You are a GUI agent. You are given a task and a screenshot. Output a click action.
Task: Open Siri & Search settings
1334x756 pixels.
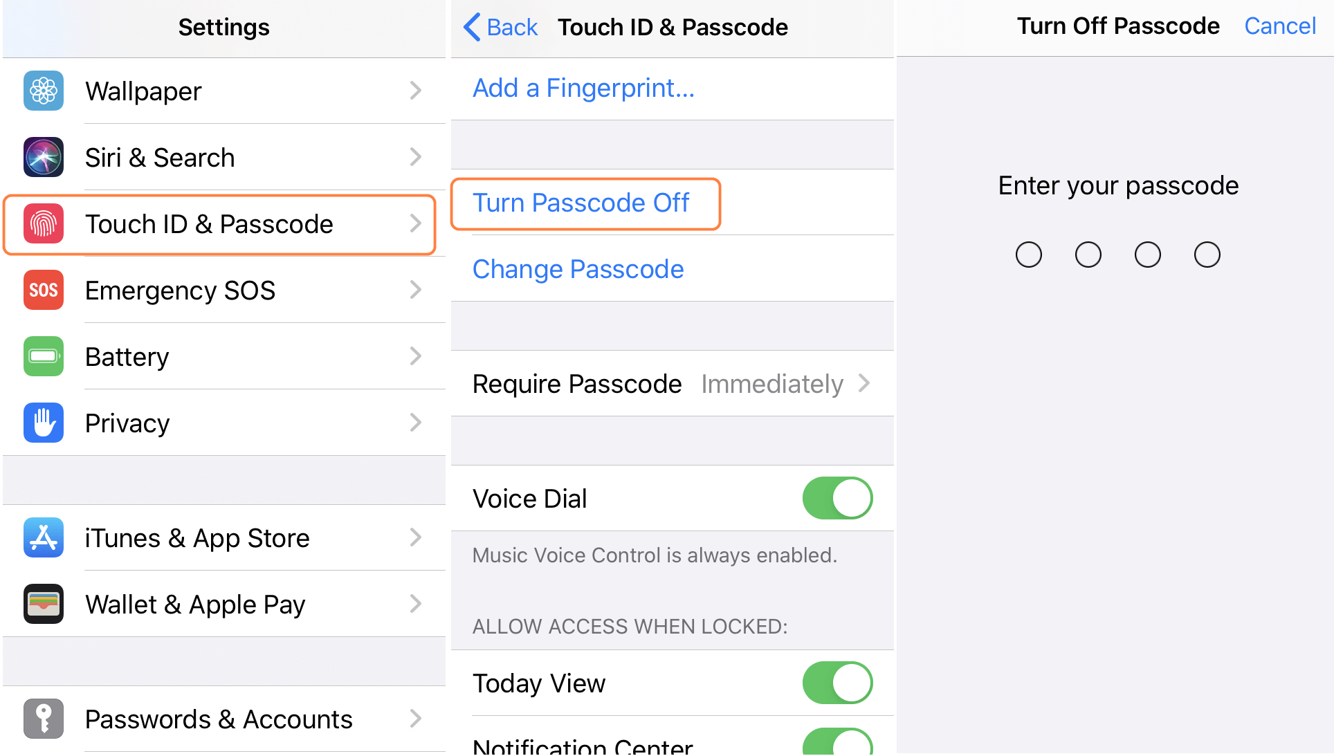[223, 155]
